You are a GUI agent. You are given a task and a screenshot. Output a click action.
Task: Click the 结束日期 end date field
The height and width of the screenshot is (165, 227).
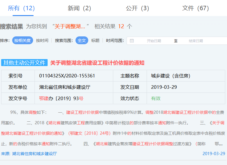tap(196, 41)
